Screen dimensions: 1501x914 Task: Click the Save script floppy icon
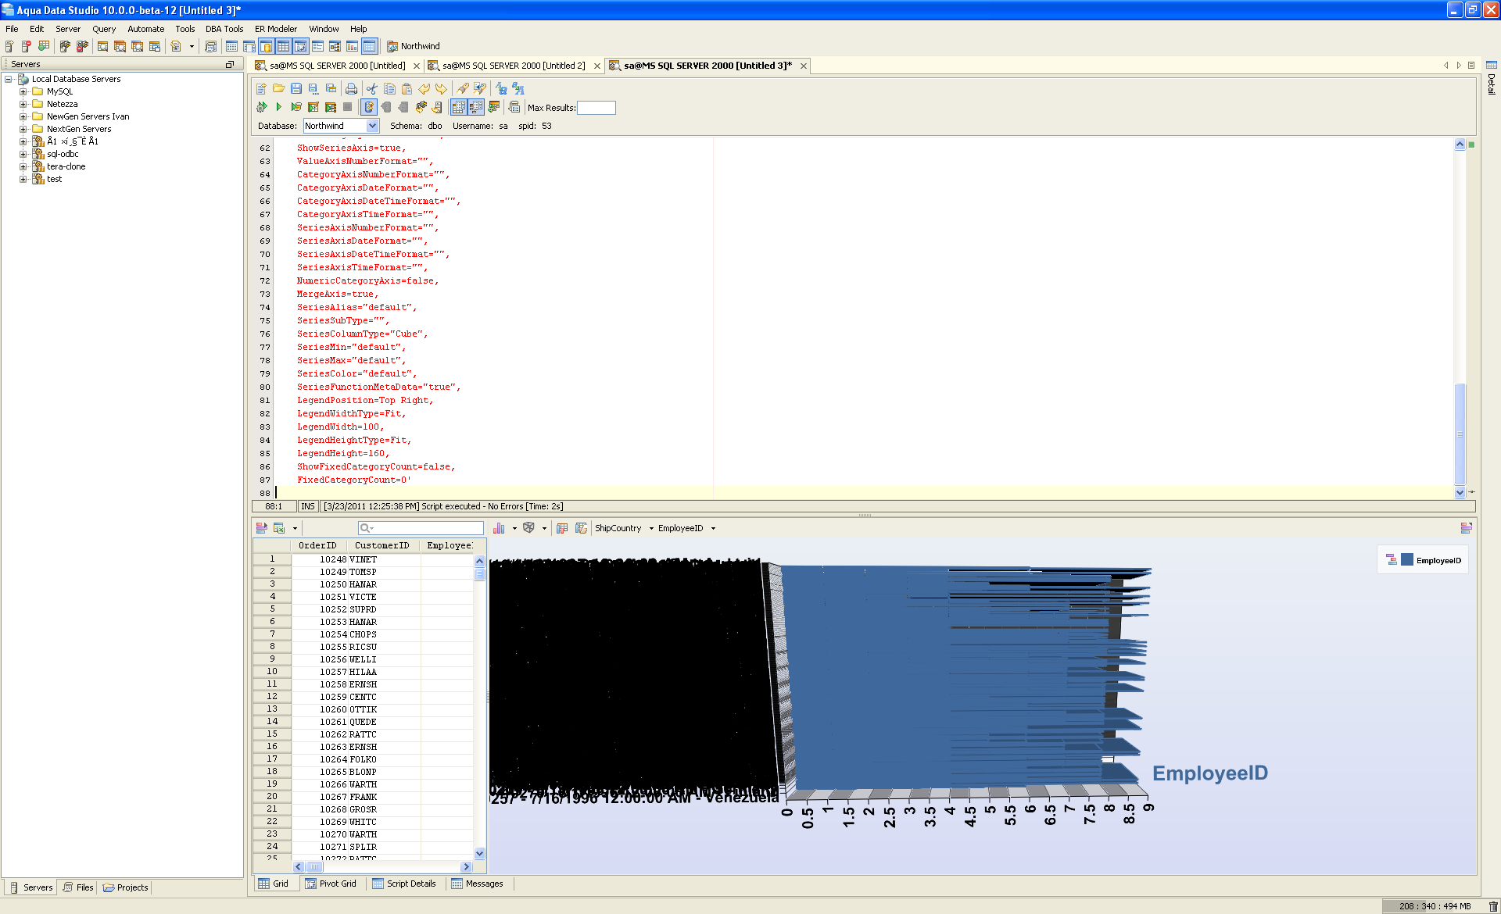point(296,89)
